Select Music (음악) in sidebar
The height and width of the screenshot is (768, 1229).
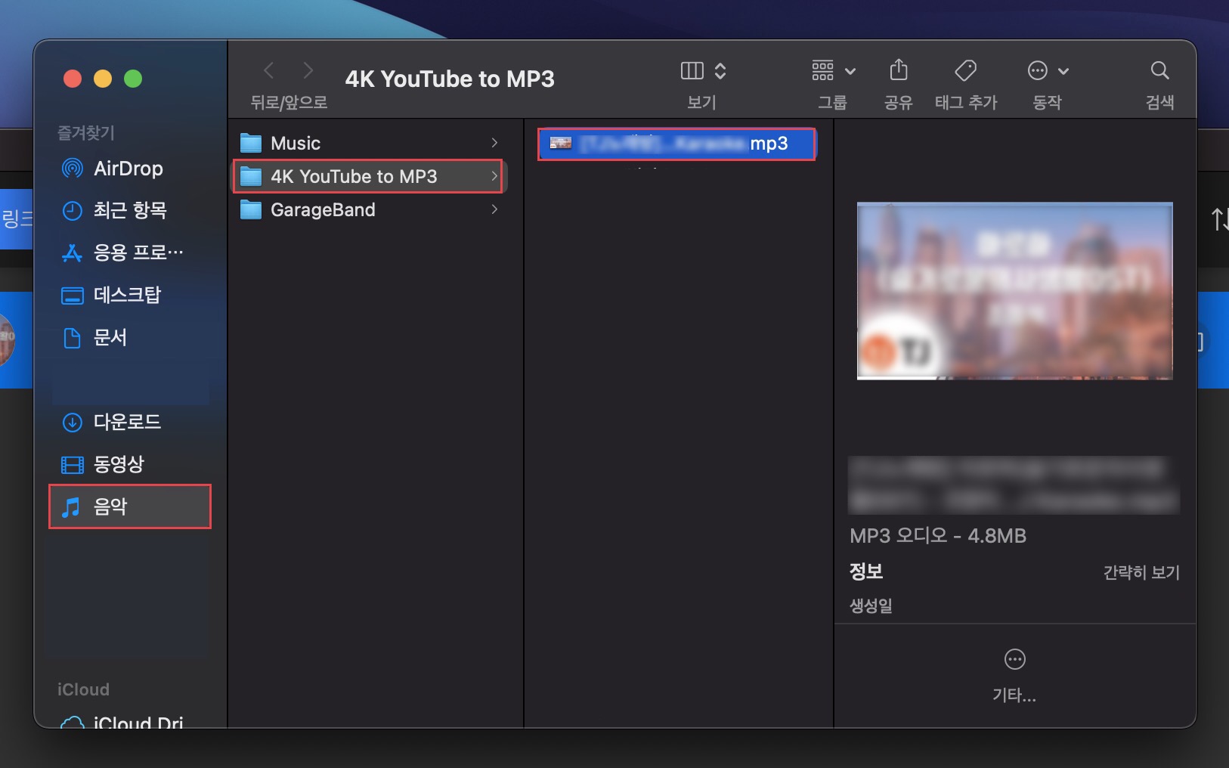129,506
